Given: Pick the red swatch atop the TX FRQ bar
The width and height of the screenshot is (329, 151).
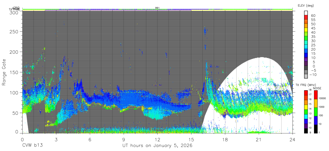Looking at the screenshot, I should pyautogui.click(x=306, y=93).
